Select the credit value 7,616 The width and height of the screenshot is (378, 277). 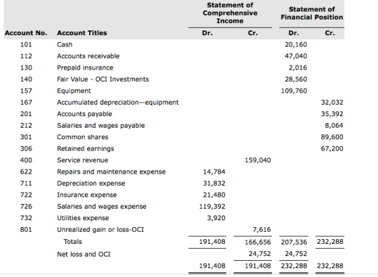tap(262, 230)
